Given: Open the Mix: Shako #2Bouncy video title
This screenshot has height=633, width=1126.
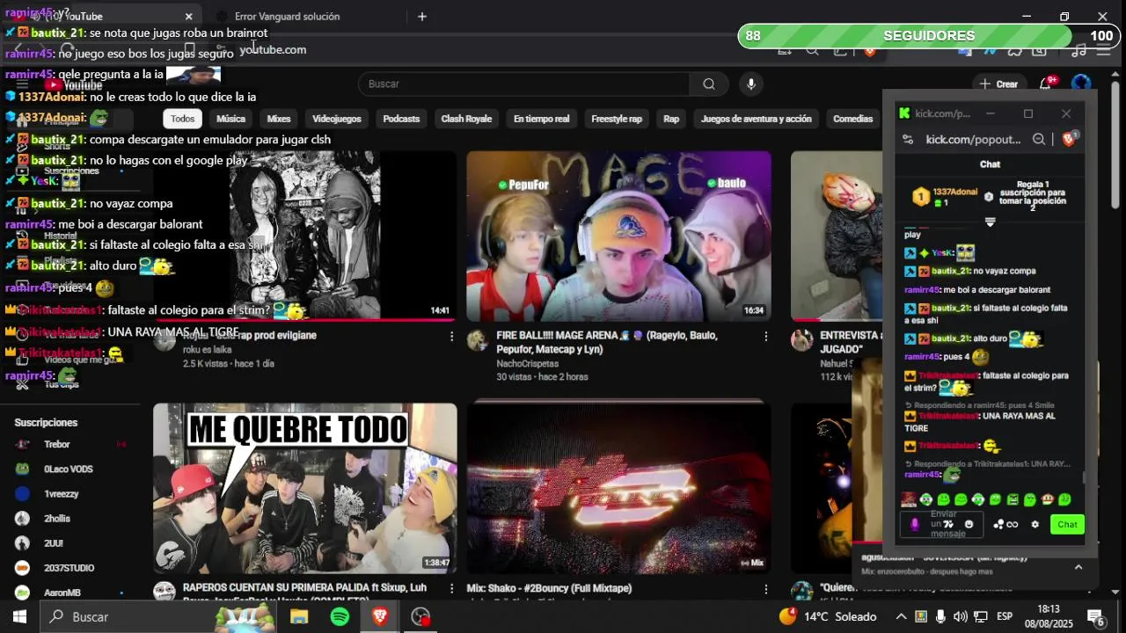Looking at the screenshot, I should 549,588.
